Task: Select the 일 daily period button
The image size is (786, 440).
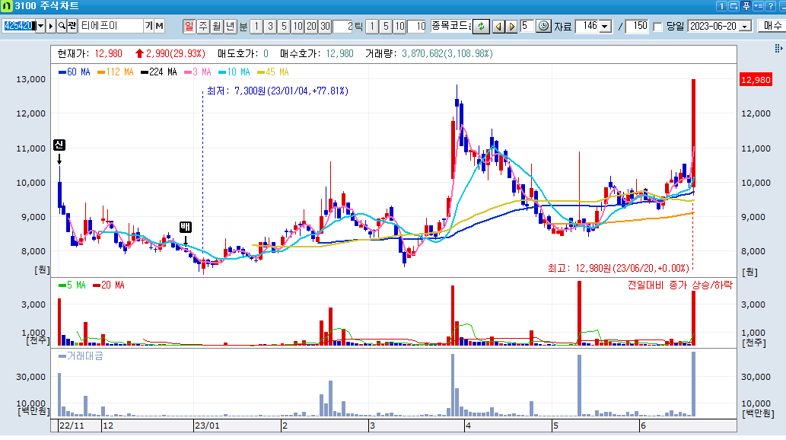Action: click(189, 26)
